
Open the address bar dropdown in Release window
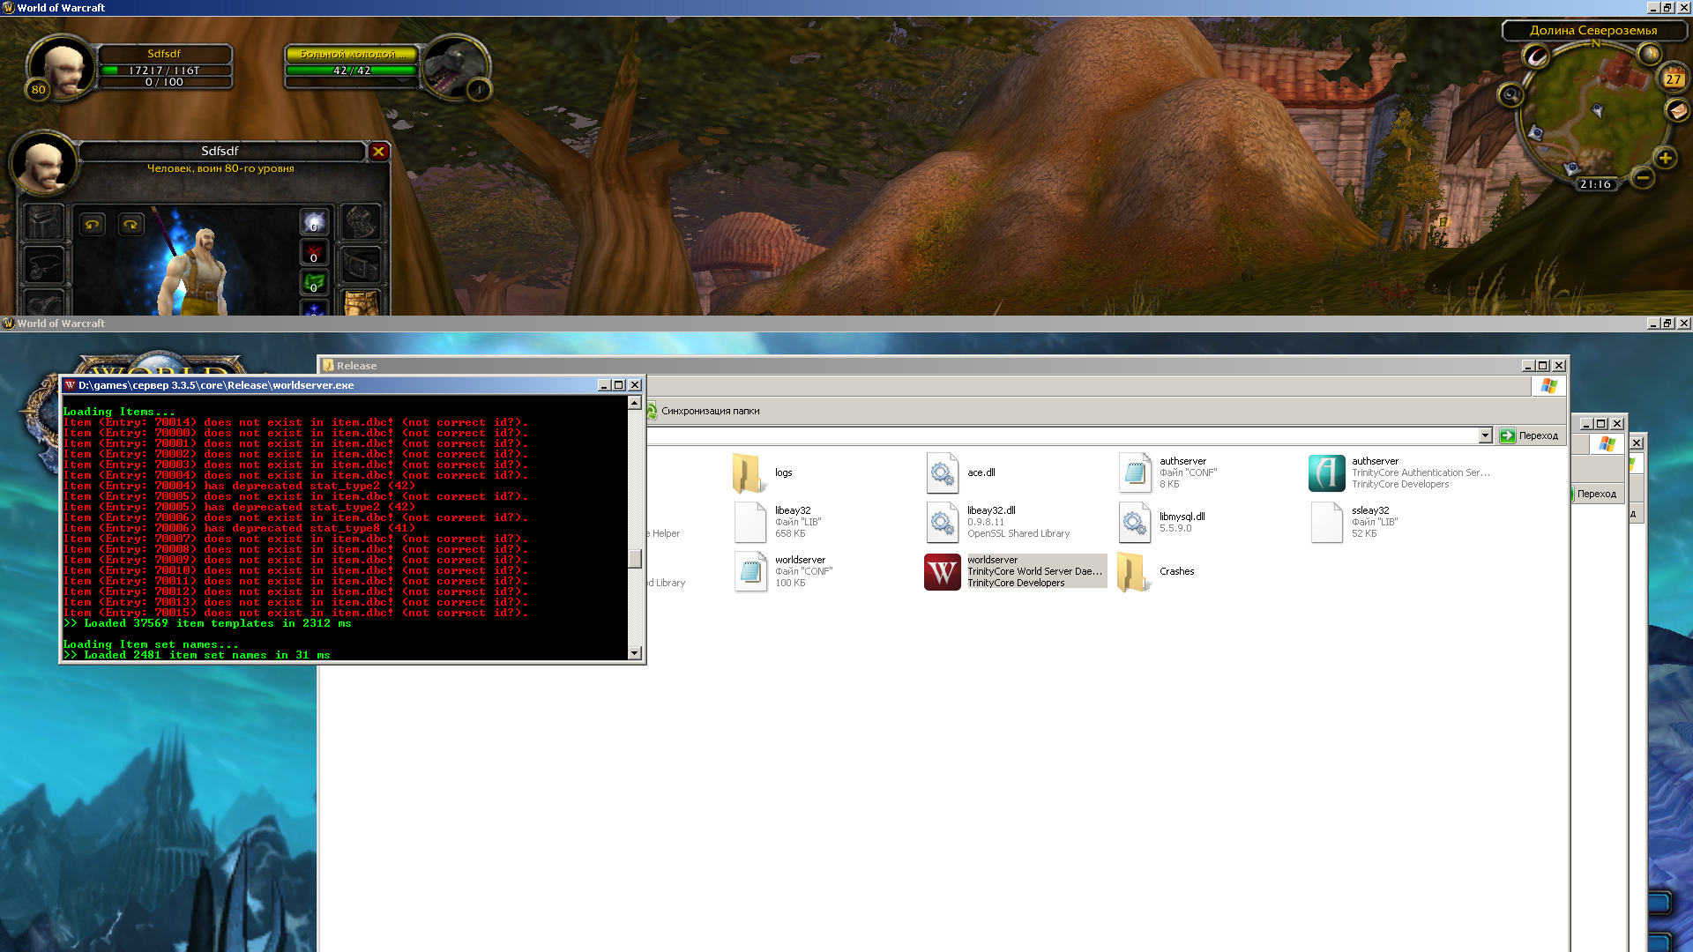click(1485, 435)
